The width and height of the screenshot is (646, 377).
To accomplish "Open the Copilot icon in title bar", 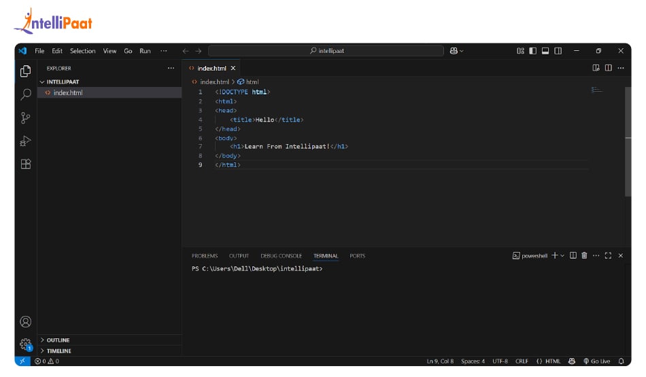I will (454, 51).
